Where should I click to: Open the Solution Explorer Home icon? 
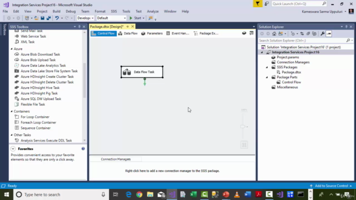coord(274,33)
